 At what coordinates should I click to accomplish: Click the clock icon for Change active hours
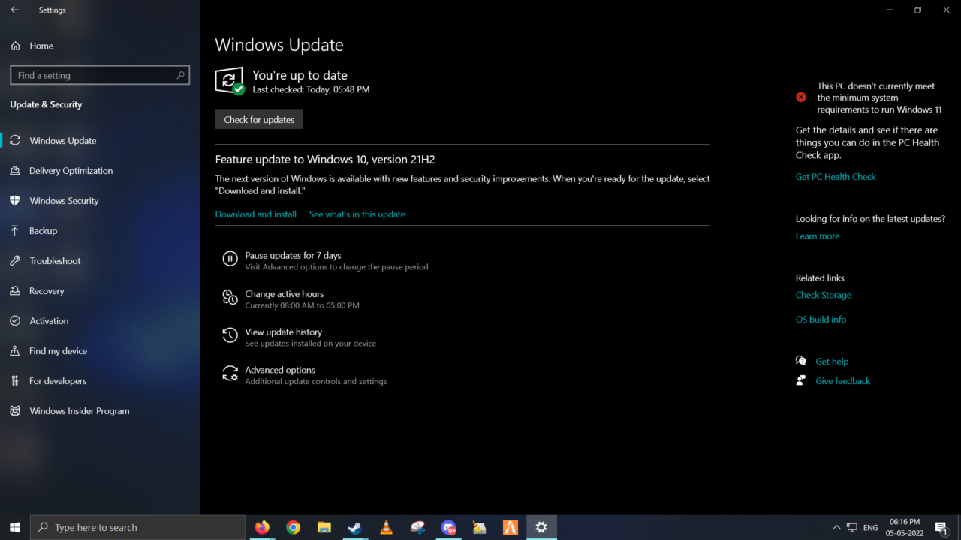230,298
